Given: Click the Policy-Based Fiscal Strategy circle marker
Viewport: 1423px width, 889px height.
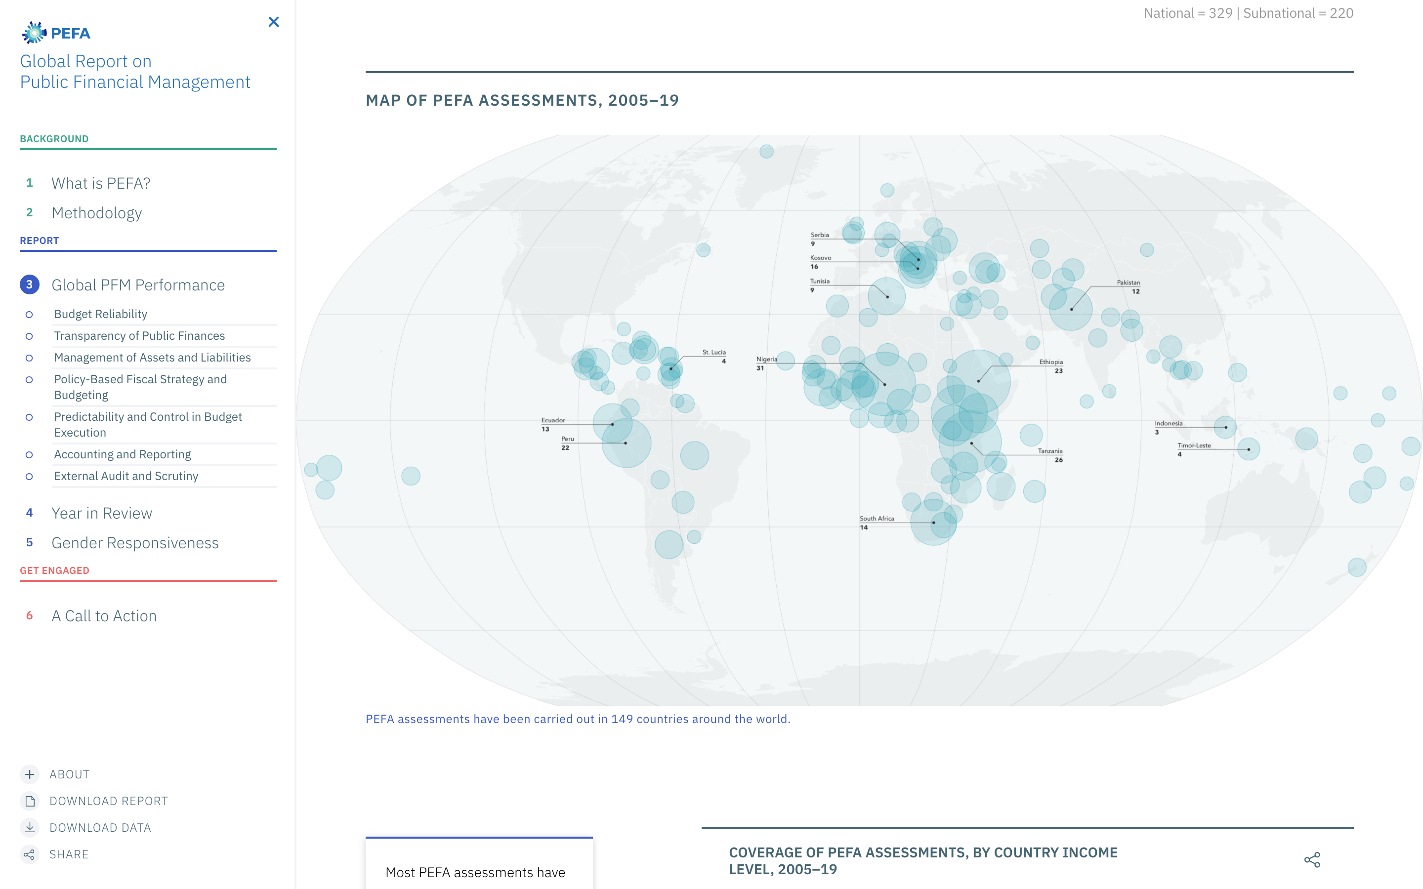Looking at the screenshot, I should (29, 380).
